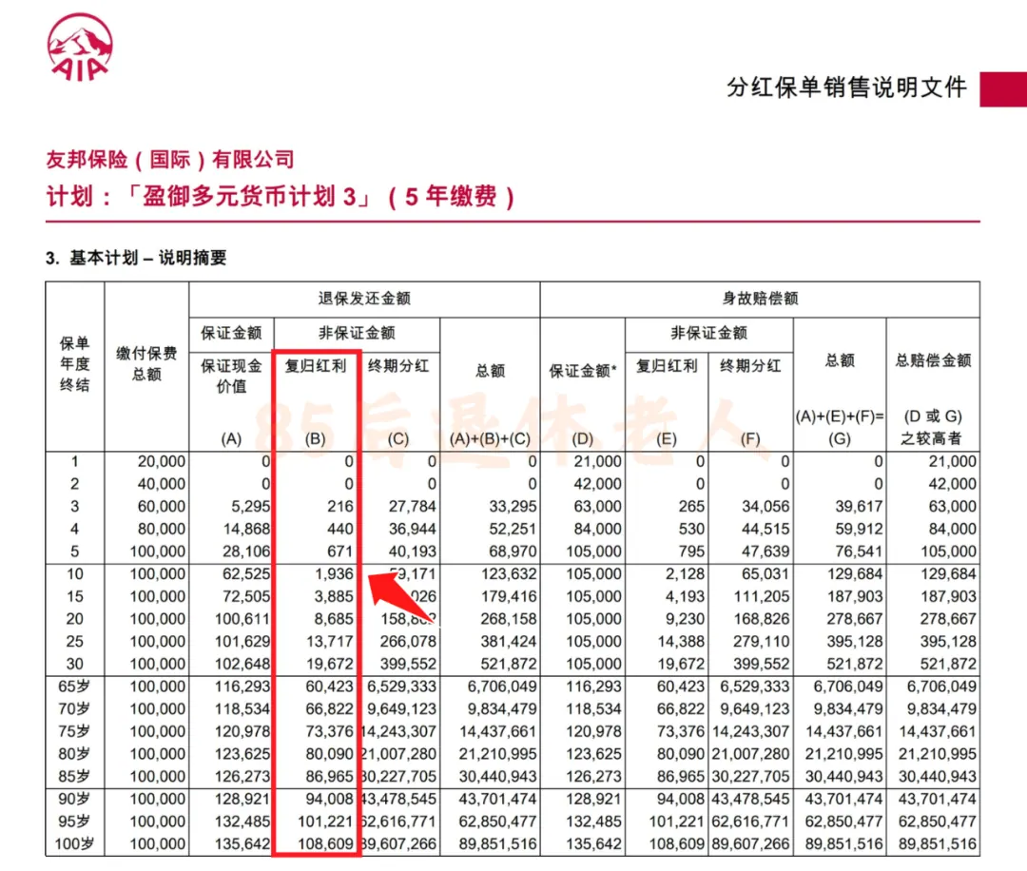The height and width of the screenshot is (871, 1027).
Task: Click age 75 surrender total '14,437,661'
Action: point(497,731)
